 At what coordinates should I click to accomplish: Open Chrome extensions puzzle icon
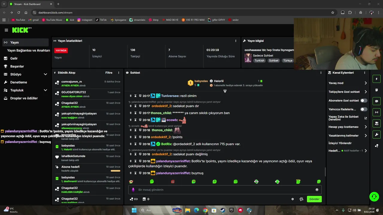(x=350, y=13)
